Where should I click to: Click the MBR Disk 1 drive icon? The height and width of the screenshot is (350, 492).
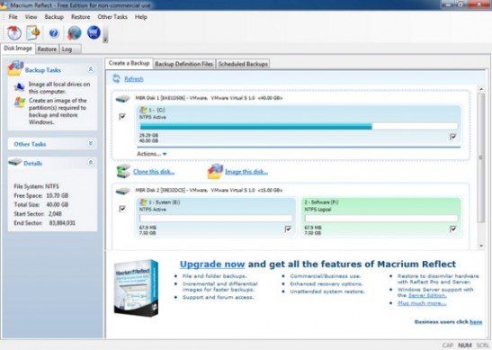[x=122, y=99]
